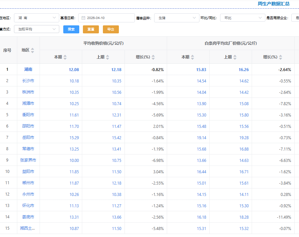This screenshot has width=299, height=237.
Task: Sort by 白条肉平均出厂价格 本期 column
Action: [x=192, y=57]
